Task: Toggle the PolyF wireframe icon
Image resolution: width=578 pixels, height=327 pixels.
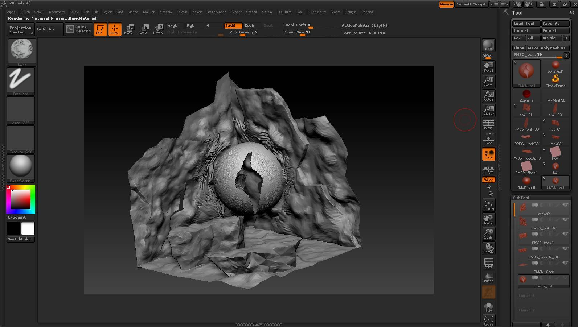Action: point(488,263)
